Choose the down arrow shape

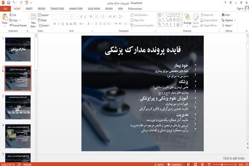click(x=174, y=20)
